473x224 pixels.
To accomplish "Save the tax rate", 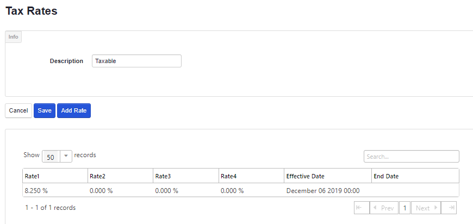I will [x=45, y=110].
